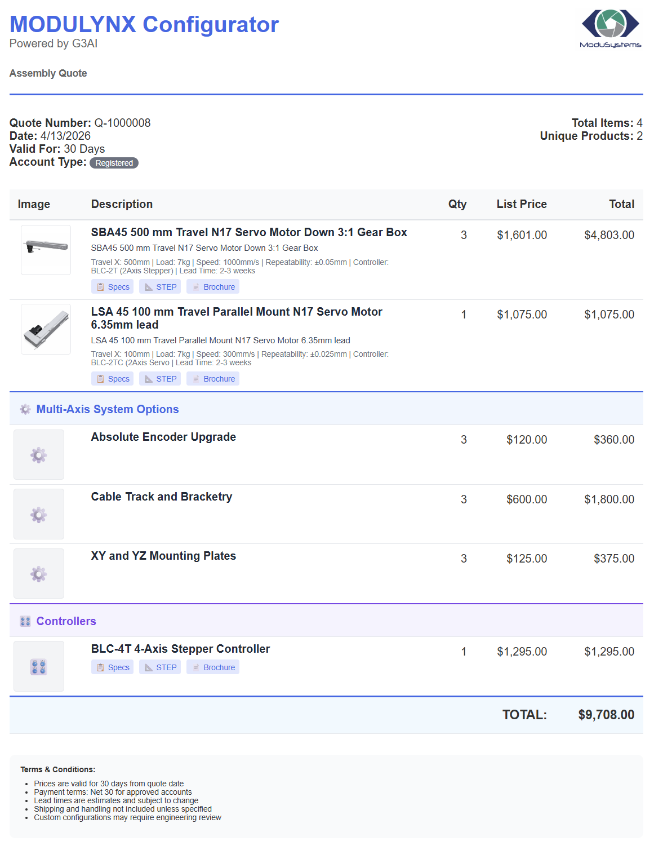Click the gear icon for Cable Track and Bracketry
The height and width of the screenshot is (841, 663).
click(38, 514)
